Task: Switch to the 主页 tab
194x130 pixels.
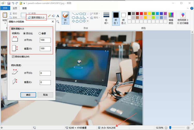Action: coord(15,8)
